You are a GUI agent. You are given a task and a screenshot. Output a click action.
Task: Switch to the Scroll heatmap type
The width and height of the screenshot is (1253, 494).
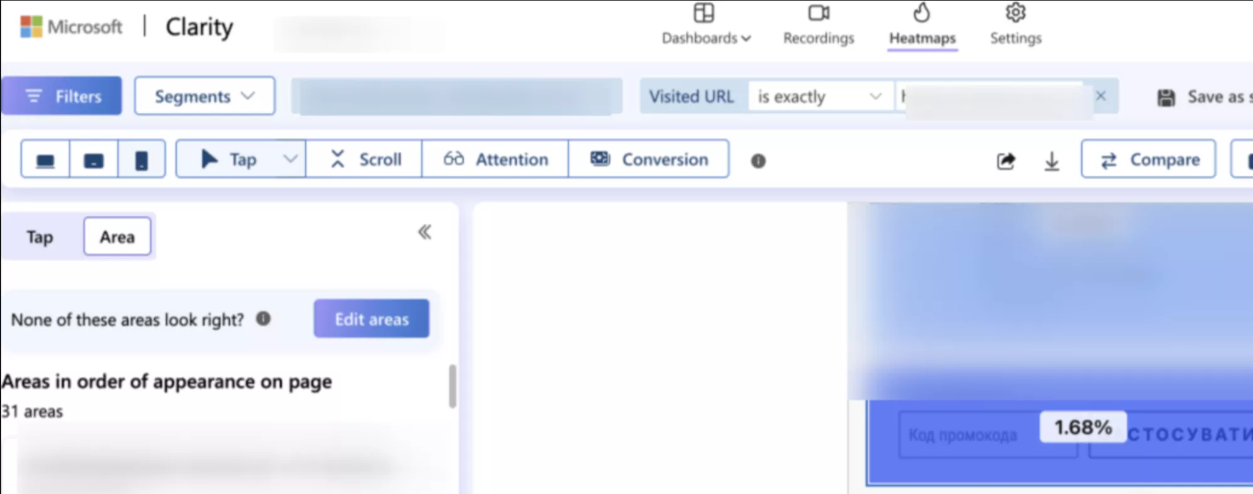tap(365, 160)
